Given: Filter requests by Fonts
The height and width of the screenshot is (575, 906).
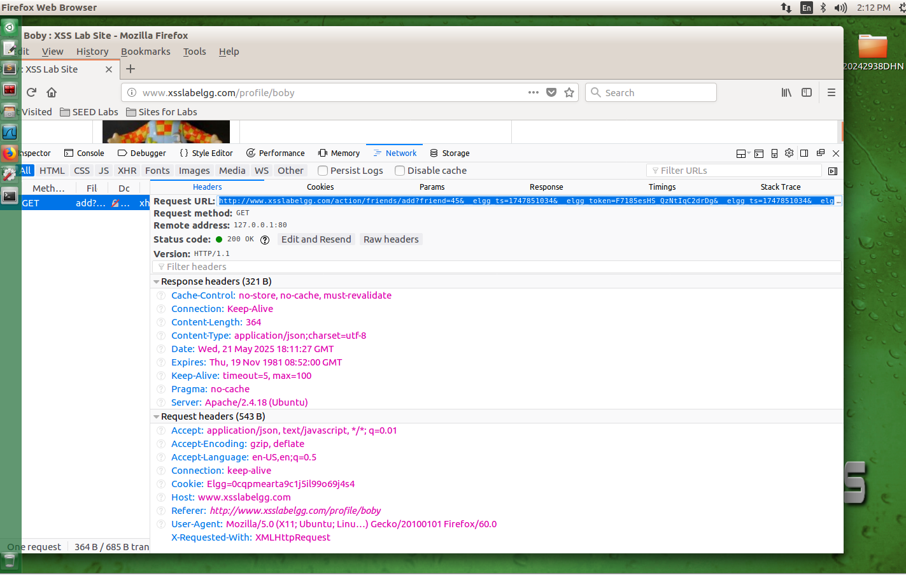Looking at the screenshot, I should (157, 171).
